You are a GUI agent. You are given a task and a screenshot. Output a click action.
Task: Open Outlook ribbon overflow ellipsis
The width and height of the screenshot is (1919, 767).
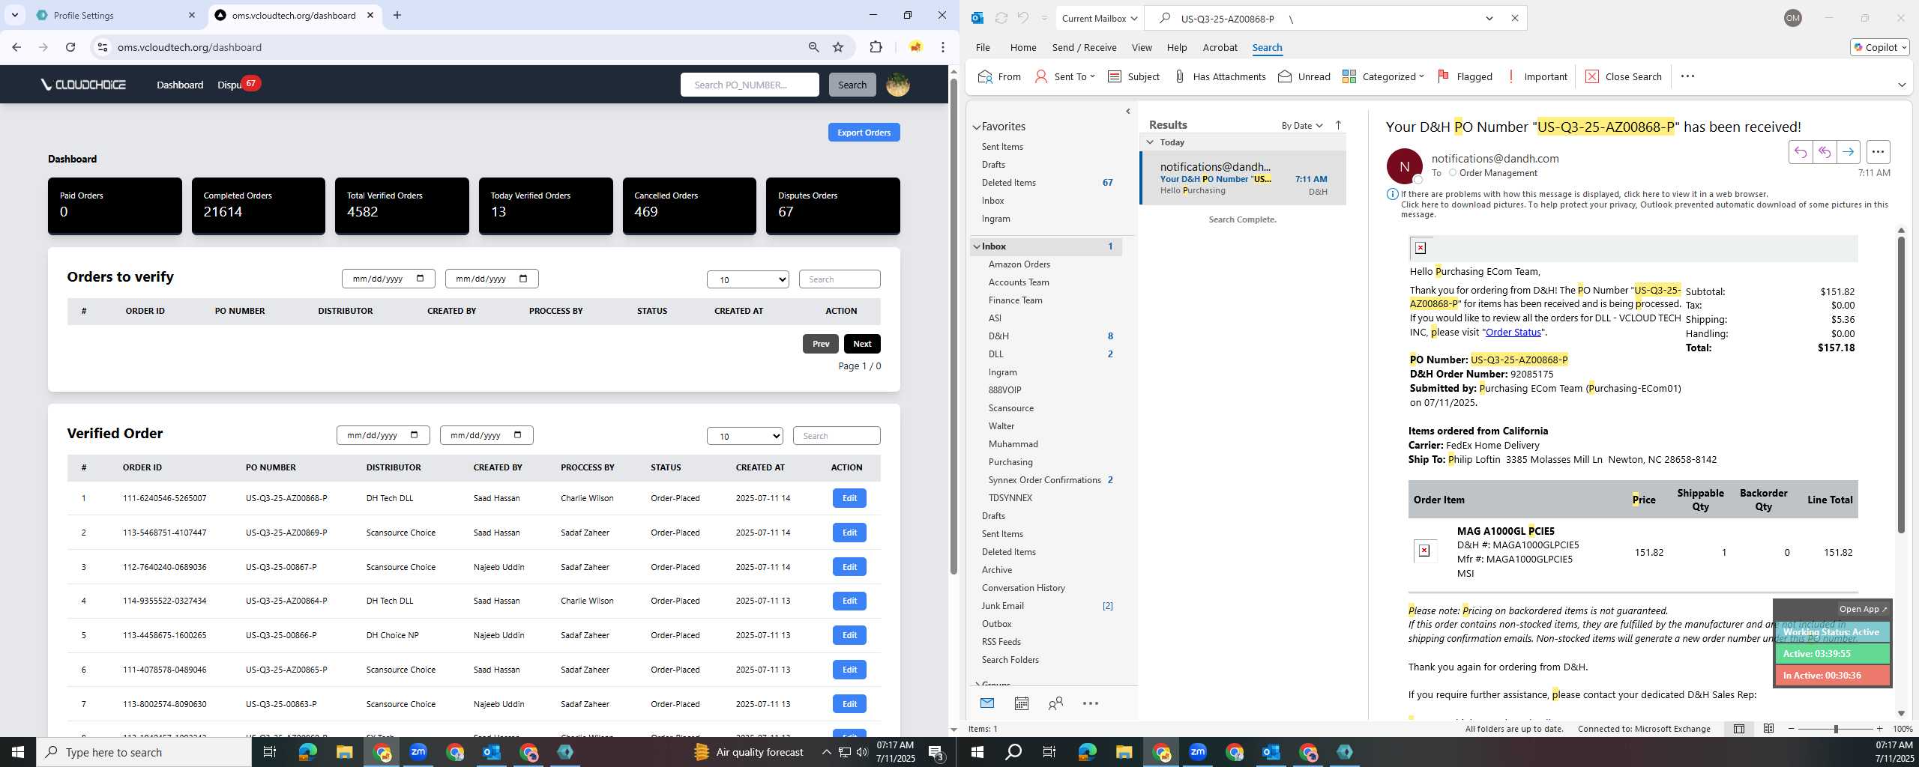[x=1687, y=76]
